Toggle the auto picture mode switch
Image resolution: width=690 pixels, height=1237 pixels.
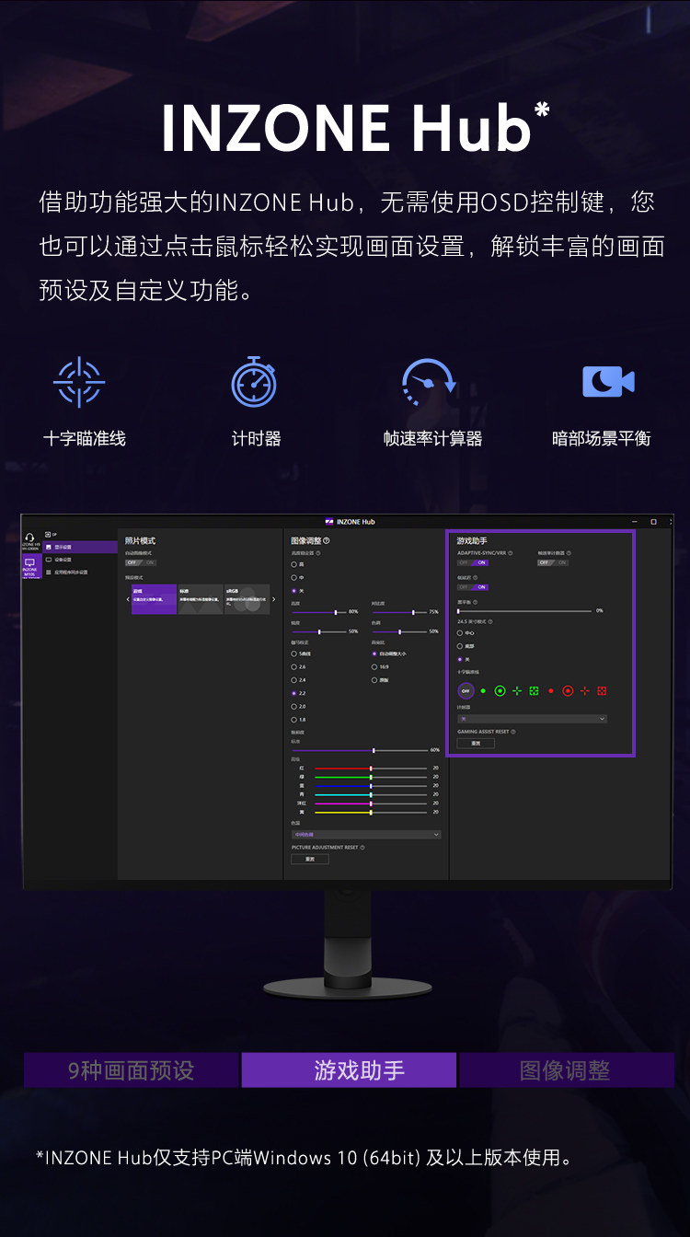point(141,562)
